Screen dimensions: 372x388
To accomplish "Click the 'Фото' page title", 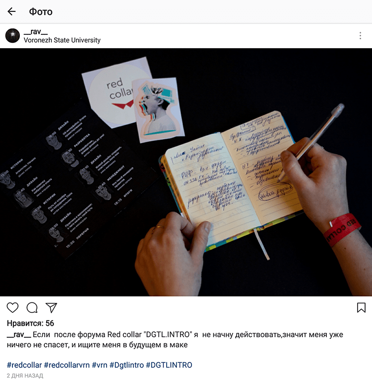I will coord(41,11).
